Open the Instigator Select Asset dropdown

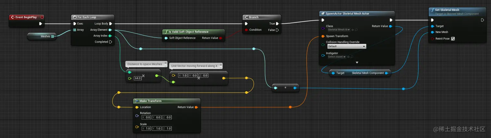pos(336,57)
